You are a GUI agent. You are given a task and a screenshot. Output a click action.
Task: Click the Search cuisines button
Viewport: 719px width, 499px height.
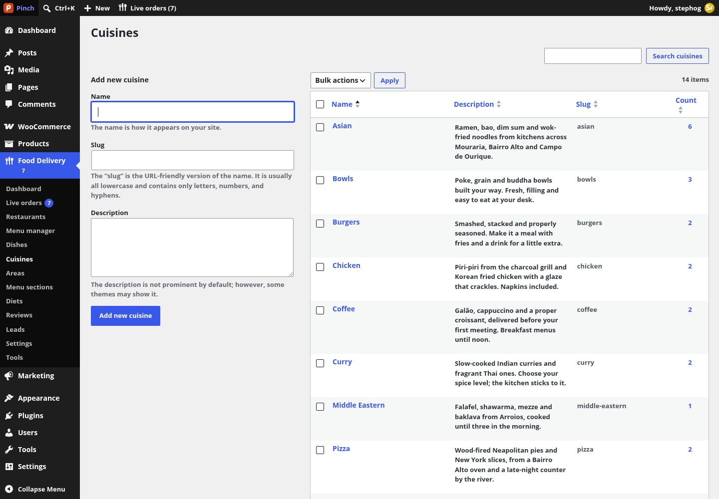click(678, 56)
